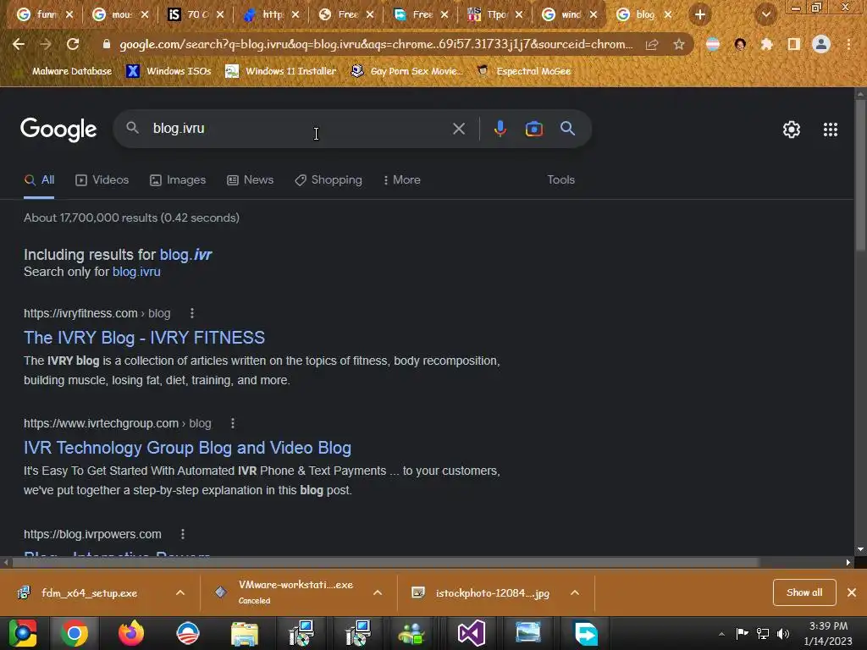Open the search Tools options
867x650 pixels.
click(561, 180)
